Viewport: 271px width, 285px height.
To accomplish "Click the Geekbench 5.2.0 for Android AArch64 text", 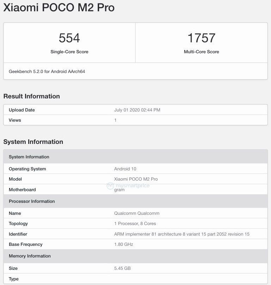I will (47, 72).
